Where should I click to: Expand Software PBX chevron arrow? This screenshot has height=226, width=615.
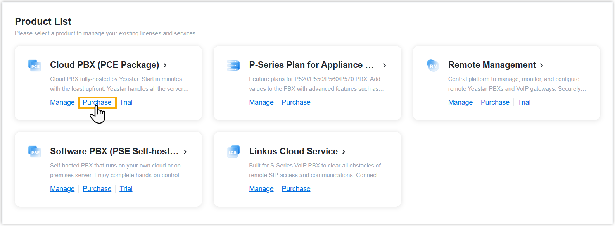185,152
